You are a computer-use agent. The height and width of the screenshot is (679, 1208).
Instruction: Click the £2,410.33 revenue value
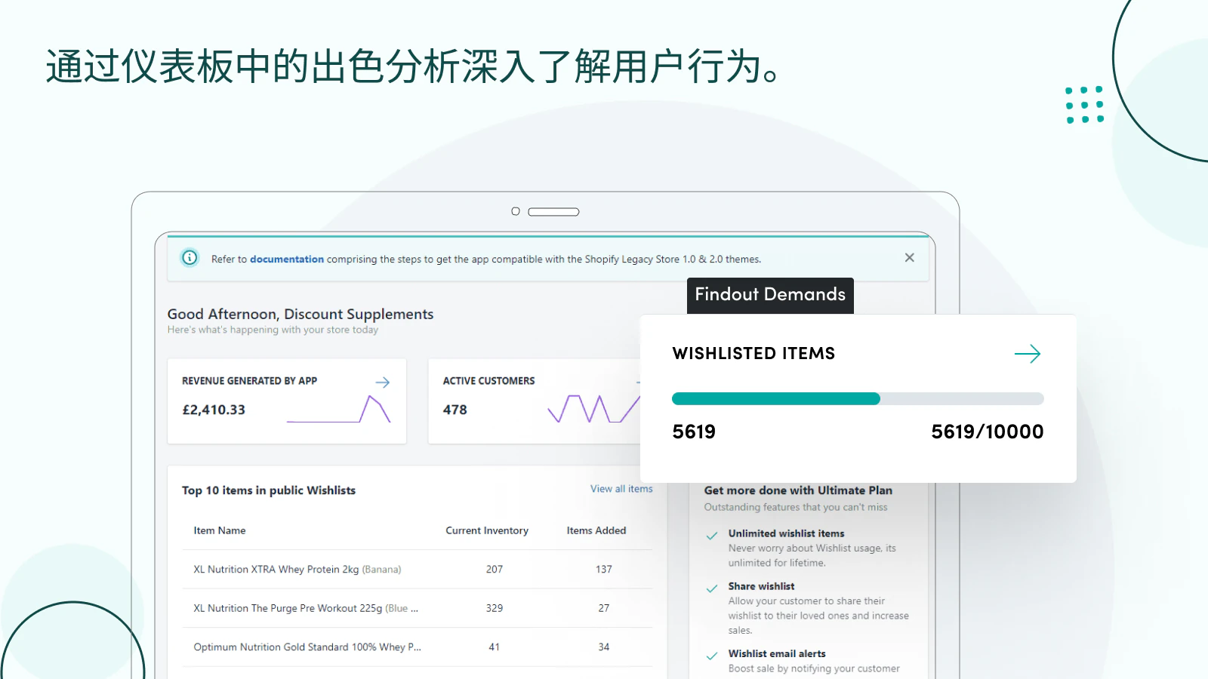coord(214,410)
